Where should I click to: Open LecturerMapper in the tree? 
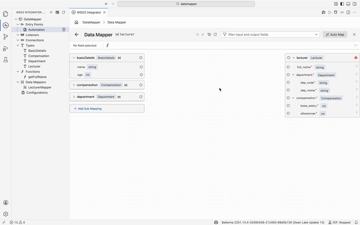point(40,87)
